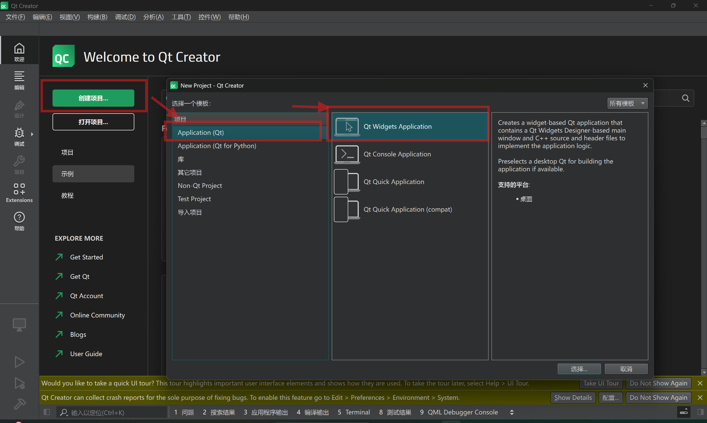The height and width of the screenshot is (423, 707).
Task: Toggle the left sidebar visibility button
Action: coord(47,412)
